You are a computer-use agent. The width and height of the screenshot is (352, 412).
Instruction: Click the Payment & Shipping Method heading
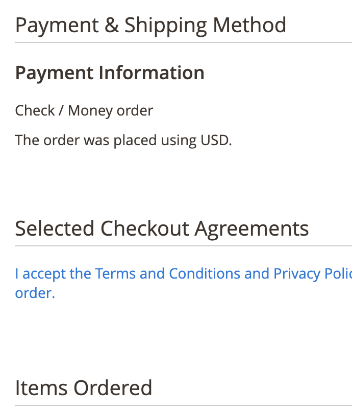pyautogui.click(x=150, y=25)
